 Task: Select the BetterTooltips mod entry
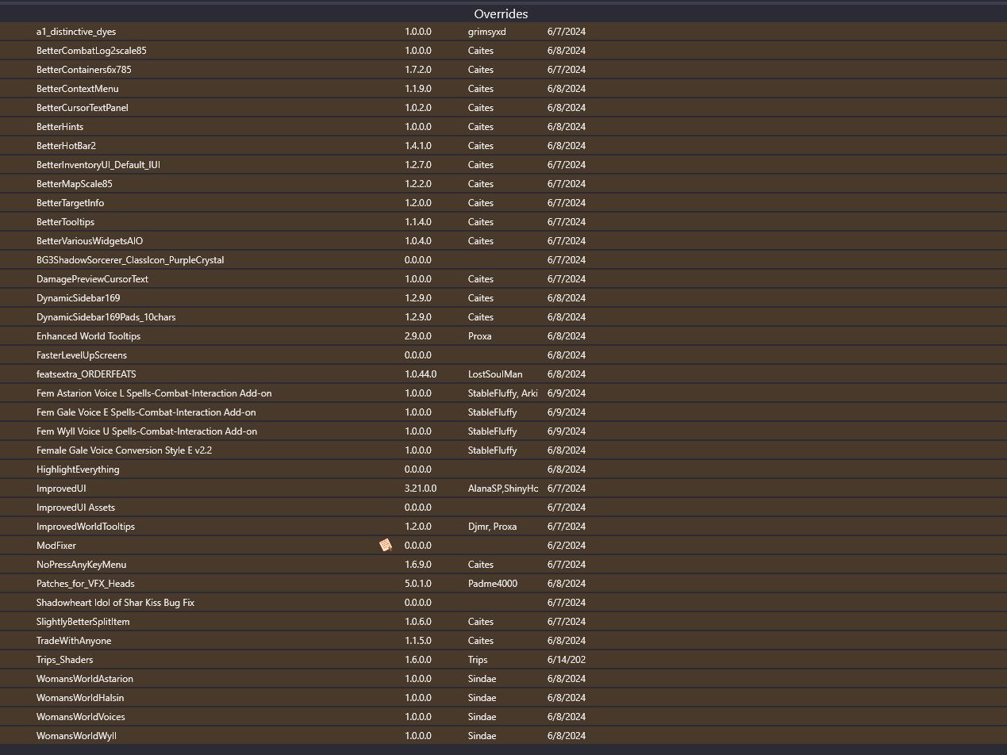(x=65, y=222)
